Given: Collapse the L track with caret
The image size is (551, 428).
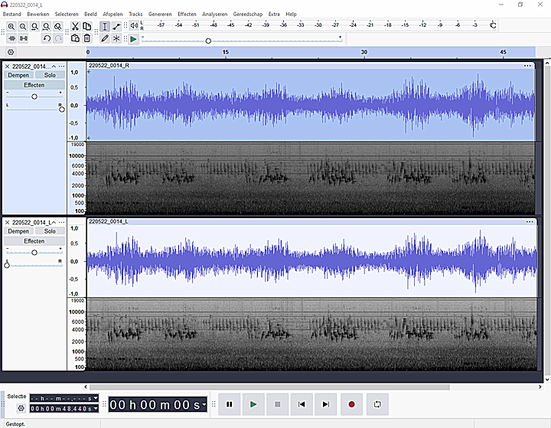Looking at the screenshot, I should 54,222.
